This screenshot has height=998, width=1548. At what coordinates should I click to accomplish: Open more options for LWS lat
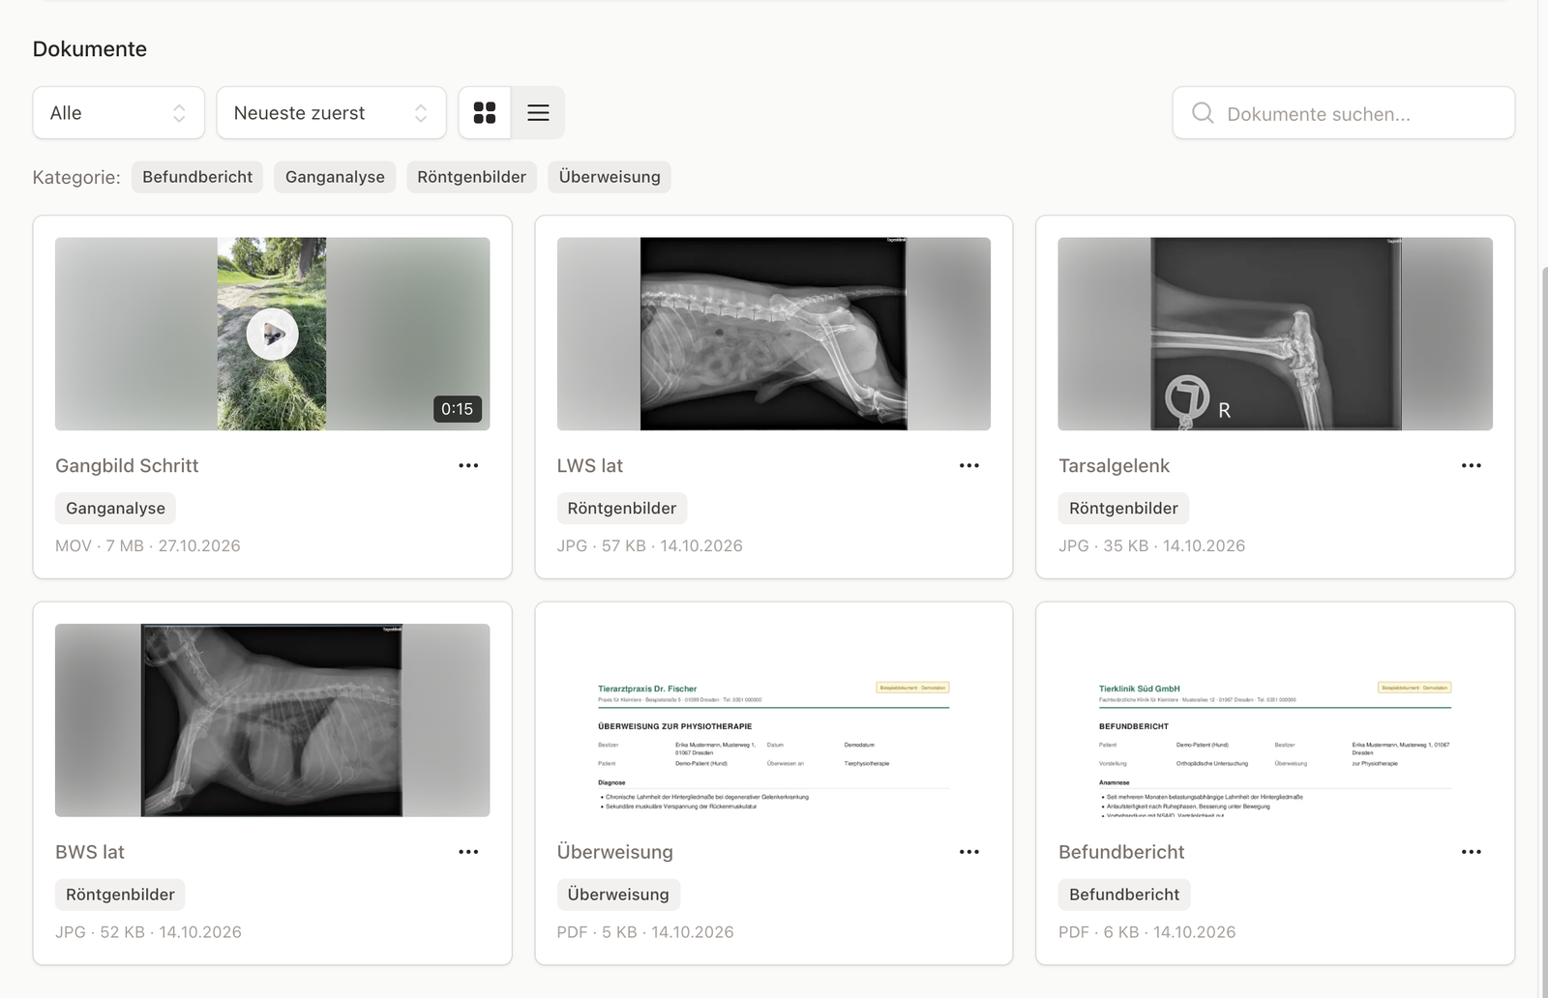pos(969,465)
